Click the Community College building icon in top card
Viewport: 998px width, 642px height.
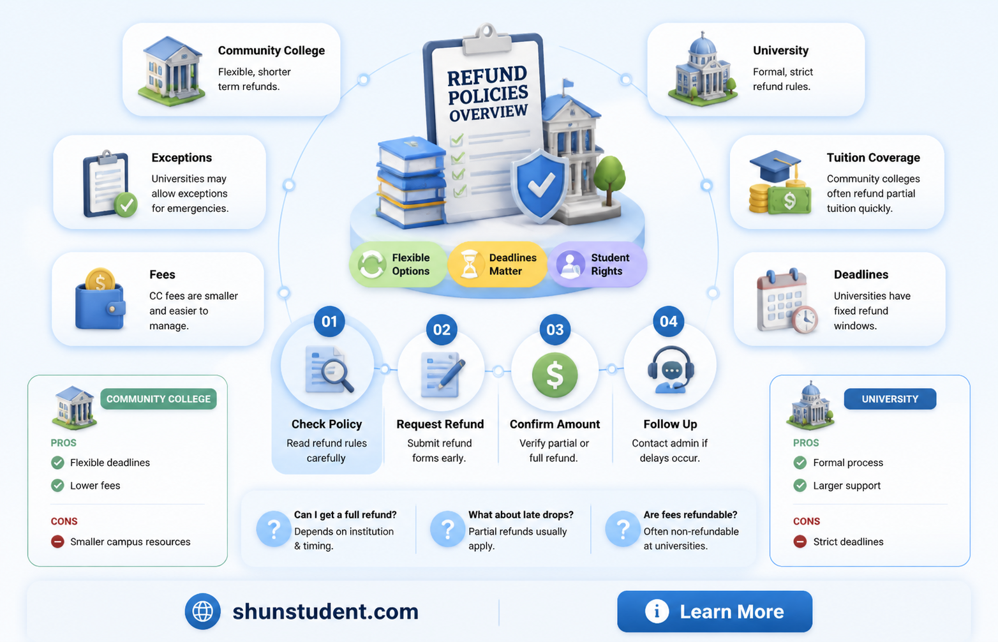(172, 70)
